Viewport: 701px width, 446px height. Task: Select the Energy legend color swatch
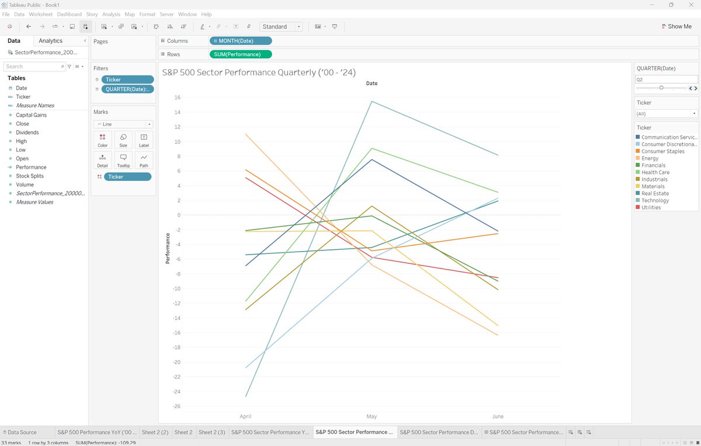(x=638, y=158)
